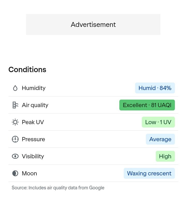This screenshot has width=186, height=209.
Task: Click the Conditions section heading
Action: tap(27, 70)
